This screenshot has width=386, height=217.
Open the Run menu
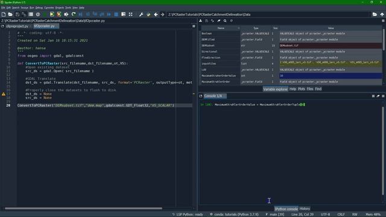point(32,8)
